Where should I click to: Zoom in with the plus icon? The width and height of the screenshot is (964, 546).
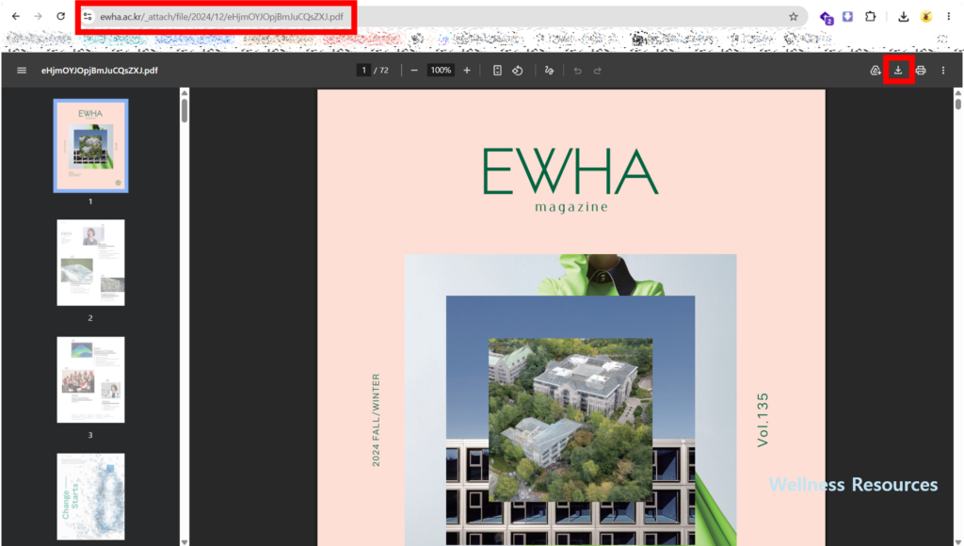click(x=467, y=70)
